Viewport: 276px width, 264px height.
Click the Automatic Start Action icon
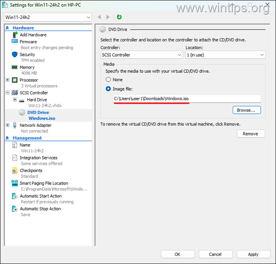pos(15,196)
